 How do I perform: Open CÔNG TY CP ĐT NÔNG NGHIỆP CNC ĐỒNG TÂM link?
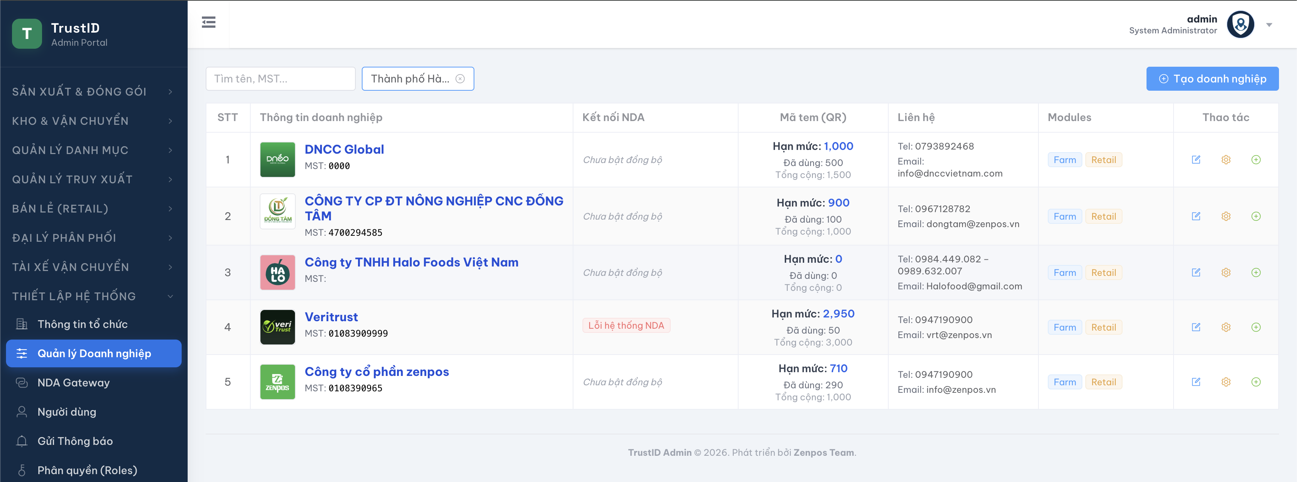pos(434,208)
